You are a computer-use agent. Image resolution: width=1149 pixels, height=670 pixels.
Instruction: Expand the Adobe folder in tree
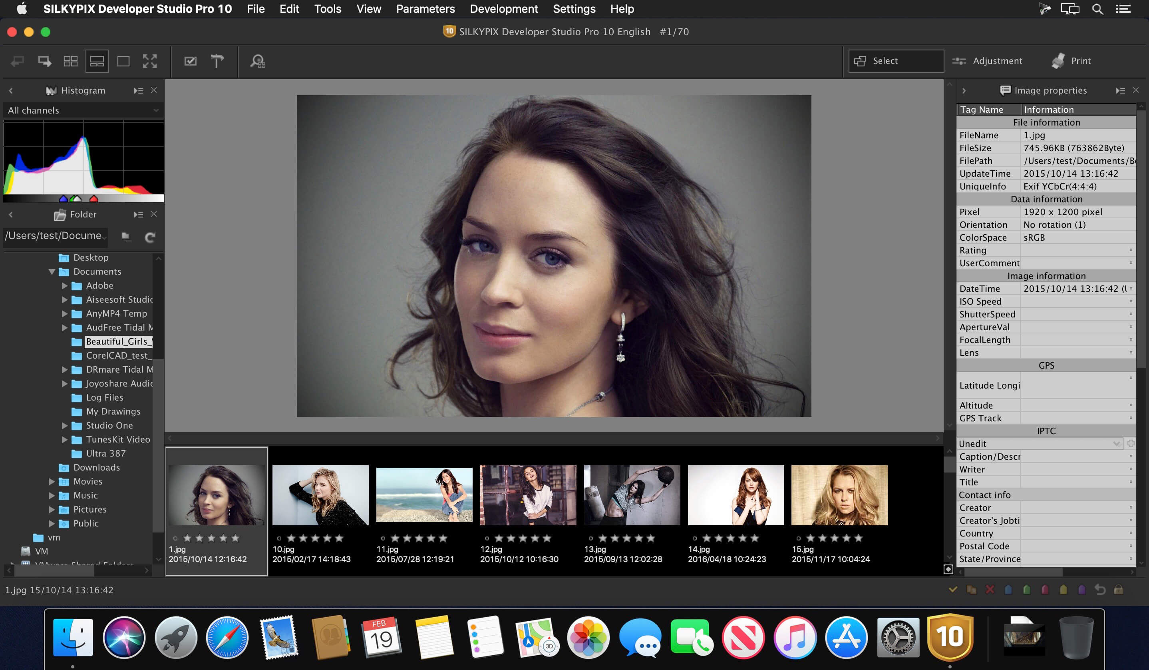65,285
